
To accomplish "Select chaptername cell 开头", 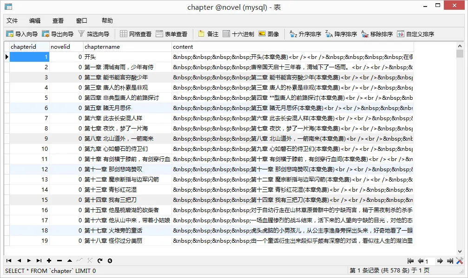I will (127, 57).
